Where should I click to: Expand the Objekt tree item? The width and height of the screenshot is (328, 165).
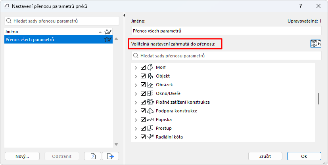(x=136, y=76)
